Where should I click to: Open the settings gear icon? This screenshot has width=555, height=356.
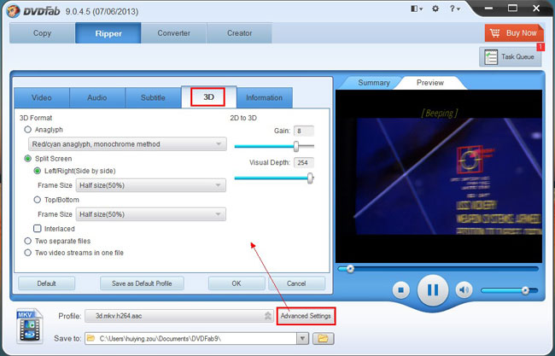(x=435, y=9)
